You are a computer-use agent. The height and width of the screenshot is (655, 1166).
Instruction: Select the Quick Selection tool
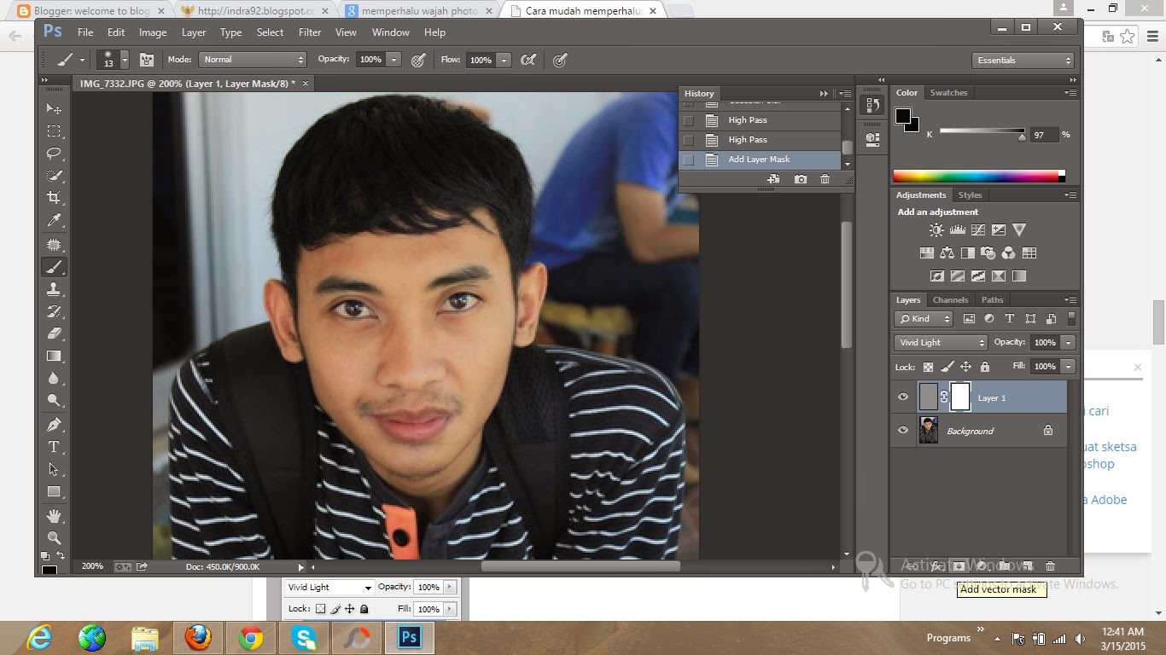[x=54, y=176]
